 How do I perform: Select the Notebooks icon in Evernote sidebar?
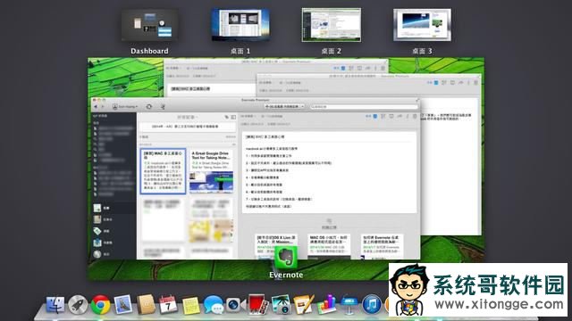97,219
